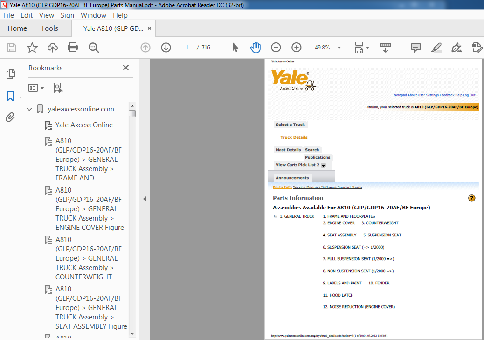Open the Find text magnifier tool
Viewport: 484px width, 340px height.
[94, 48]
